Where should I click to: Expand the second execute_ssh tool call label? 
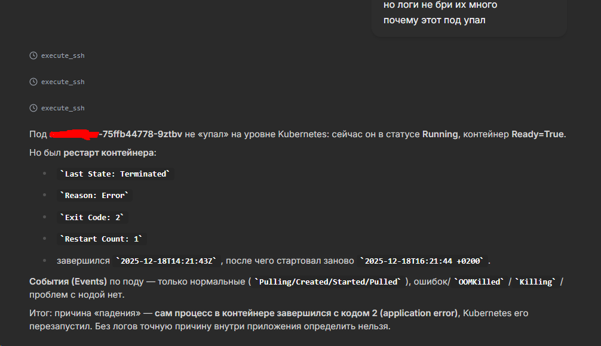click(x=63, y=82)
